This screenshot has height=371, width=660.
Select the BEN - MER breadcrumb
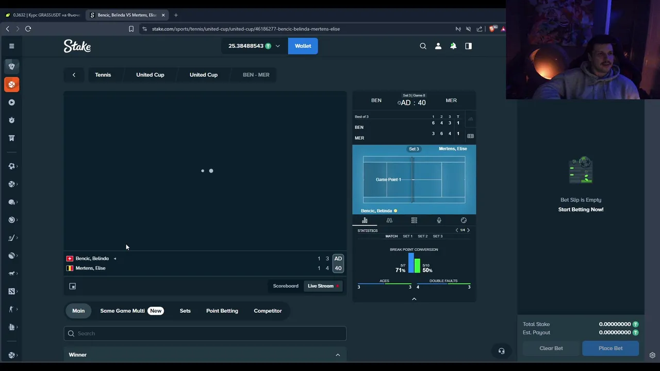tap(256, 75)
